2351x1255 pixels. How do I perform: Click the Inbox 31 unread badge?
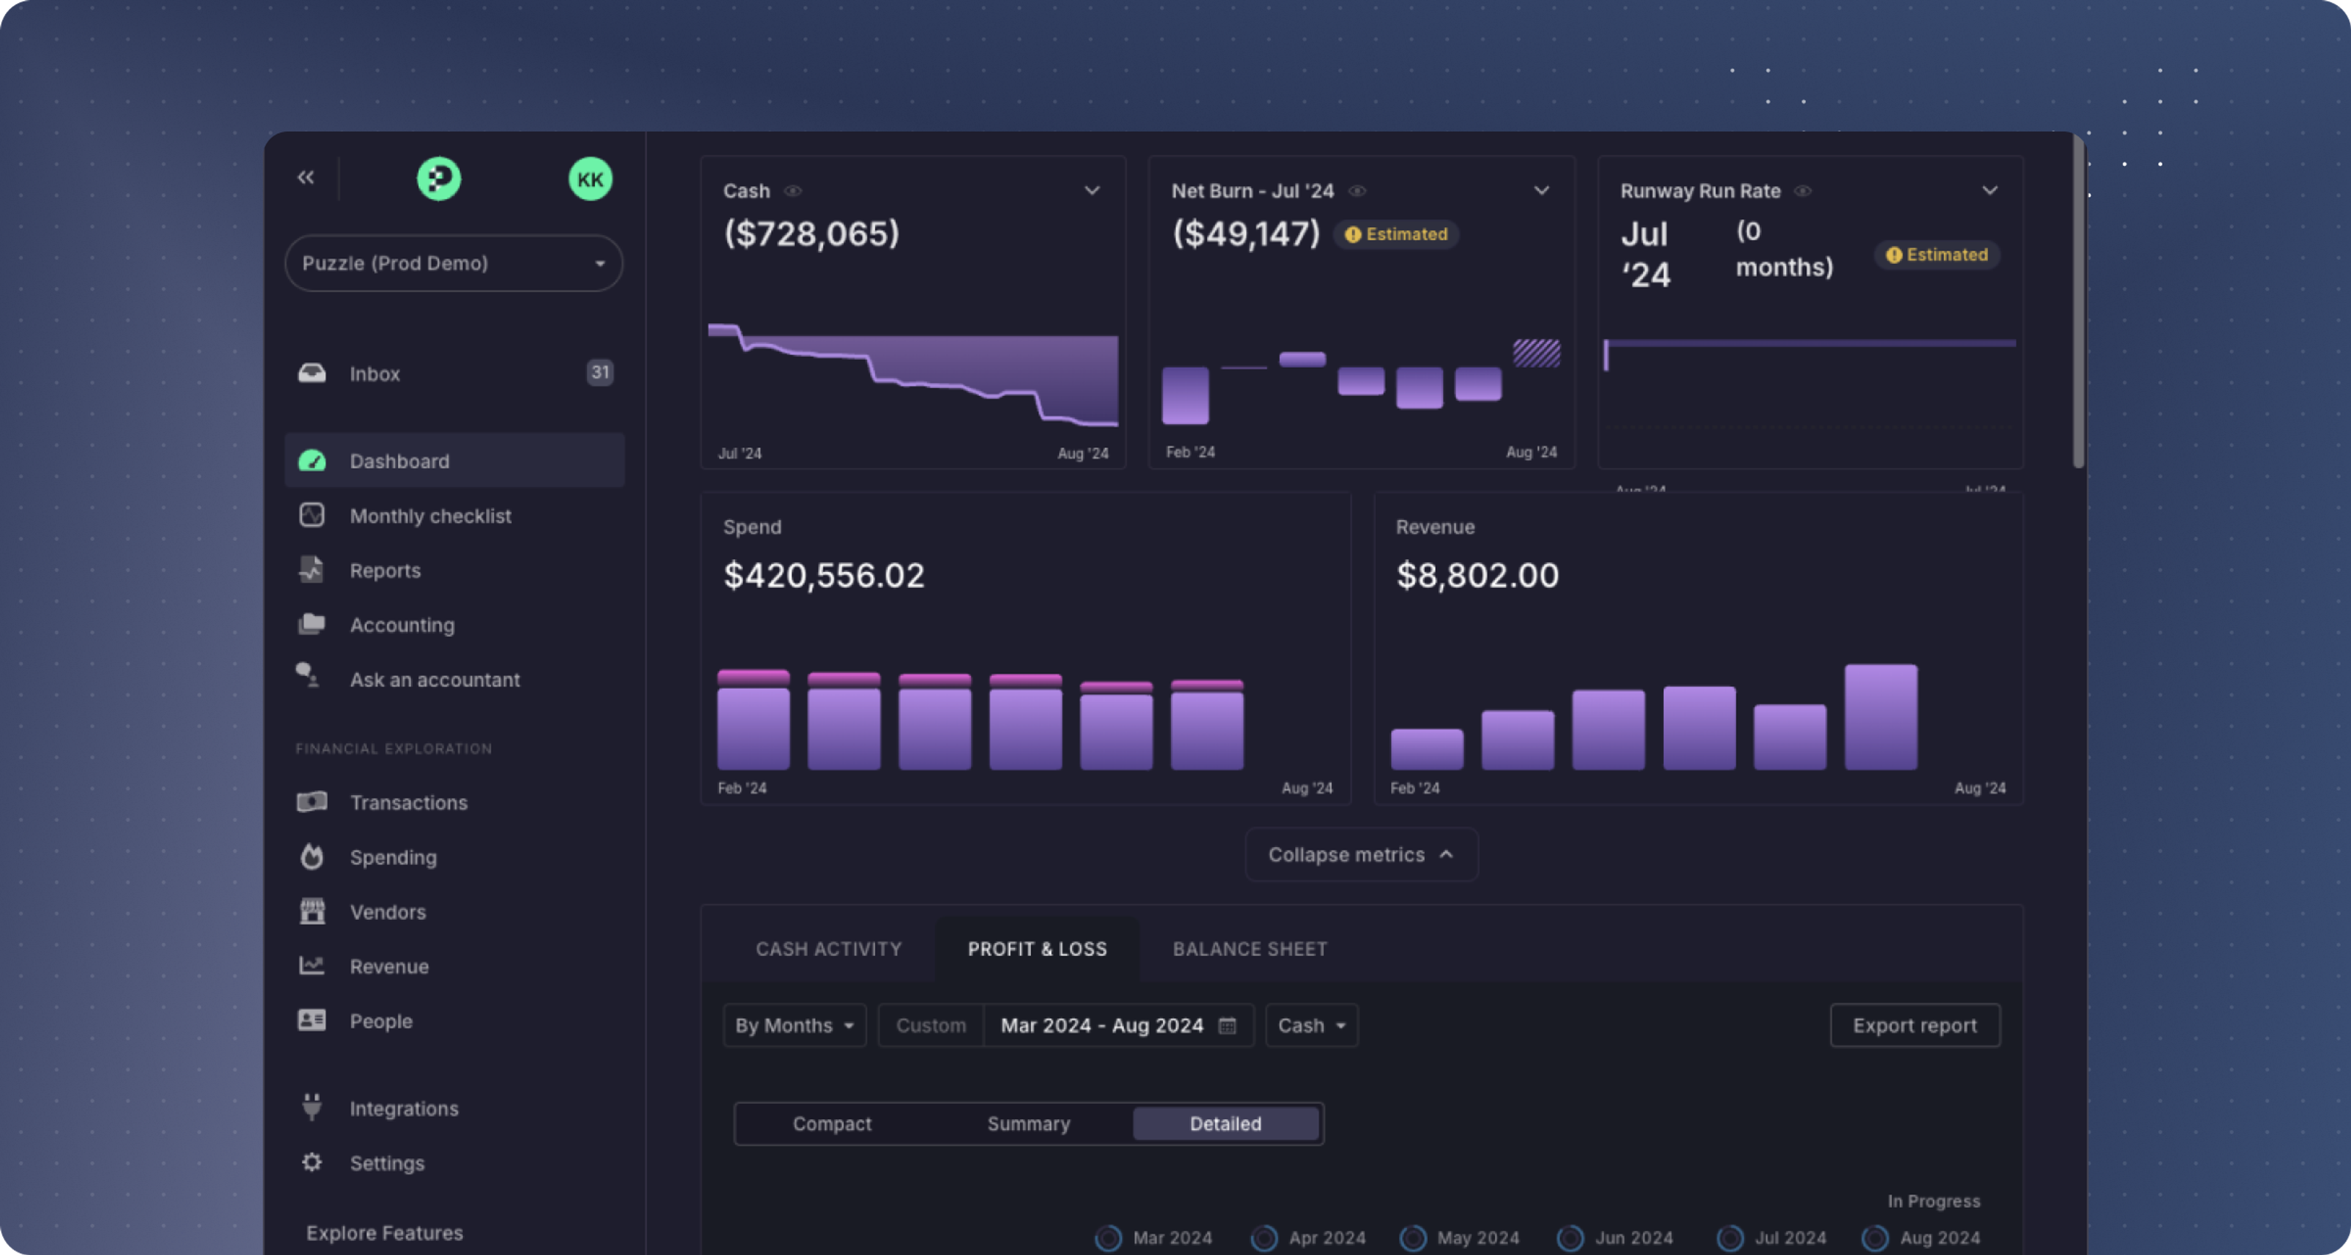(x=599, y=372)
